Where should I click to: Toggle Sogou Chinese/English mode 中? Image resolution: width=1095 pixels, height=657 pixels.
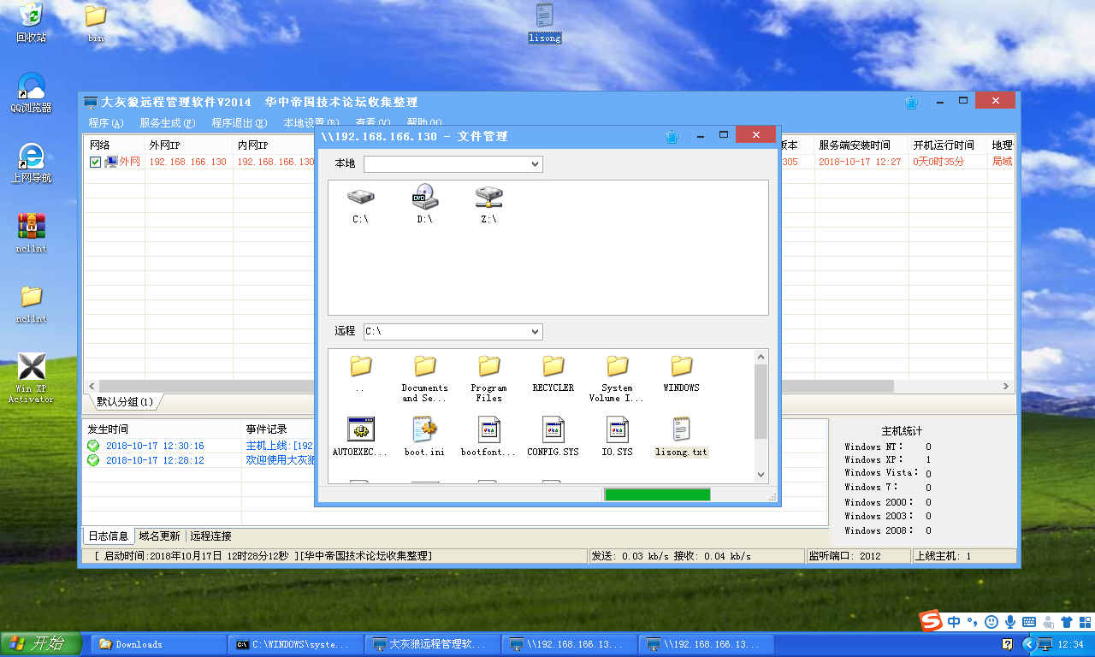coord(954,622)
